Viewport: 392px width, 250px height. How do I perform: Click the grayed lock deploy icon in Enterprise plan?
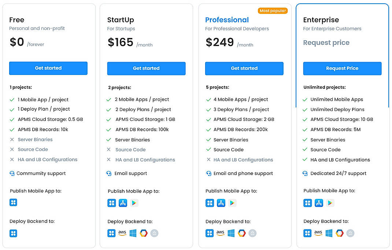point(350,233)
